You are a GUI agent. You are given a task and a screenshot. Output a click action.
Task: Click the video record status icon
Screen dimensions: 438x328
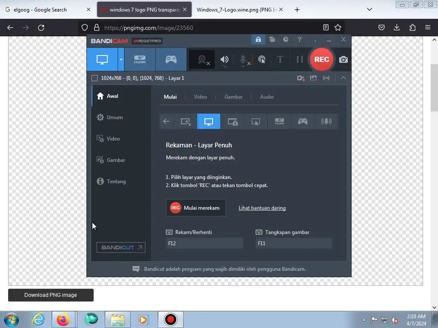(301, 78)
